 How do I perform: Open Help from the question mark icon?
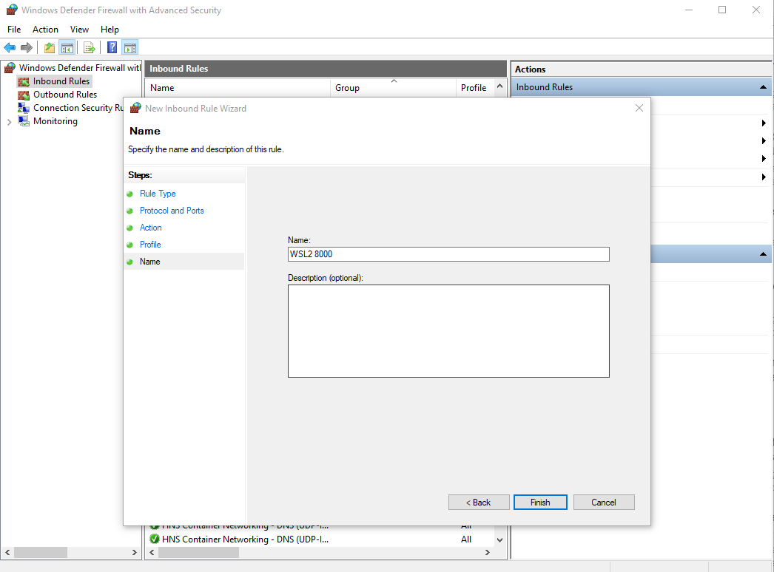[112, 48]
